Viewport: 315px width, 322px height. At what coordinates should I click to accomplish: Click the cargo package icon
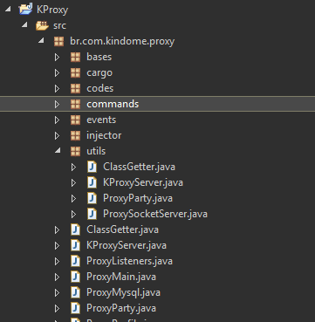75,72
